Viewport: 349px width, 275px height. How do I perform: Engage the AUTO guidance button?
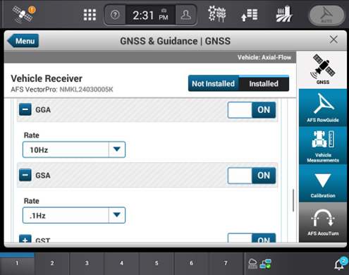(326, 15)
